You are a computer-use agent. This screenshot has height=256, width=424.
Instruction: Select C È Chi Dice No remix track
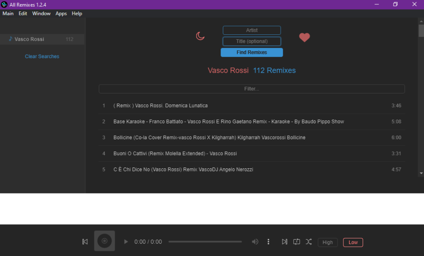point(252,169)
